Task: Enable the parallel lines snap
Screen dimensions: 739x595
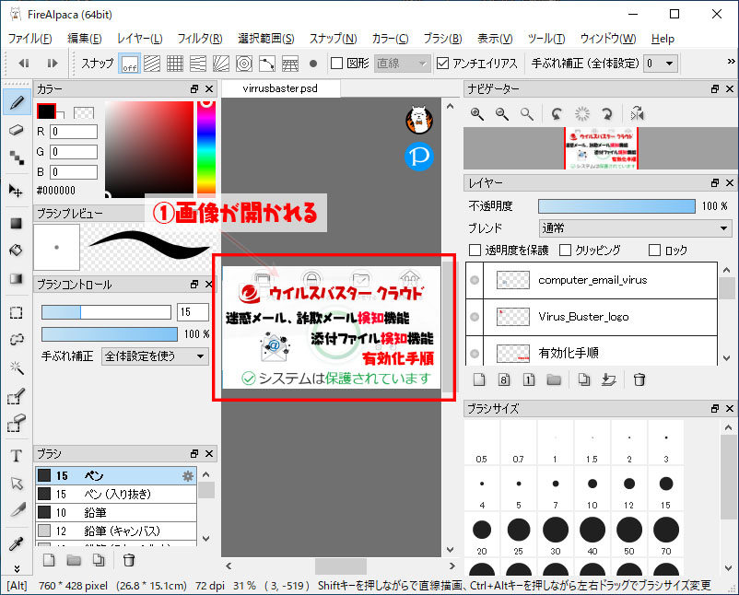Action: pos(152,64)
